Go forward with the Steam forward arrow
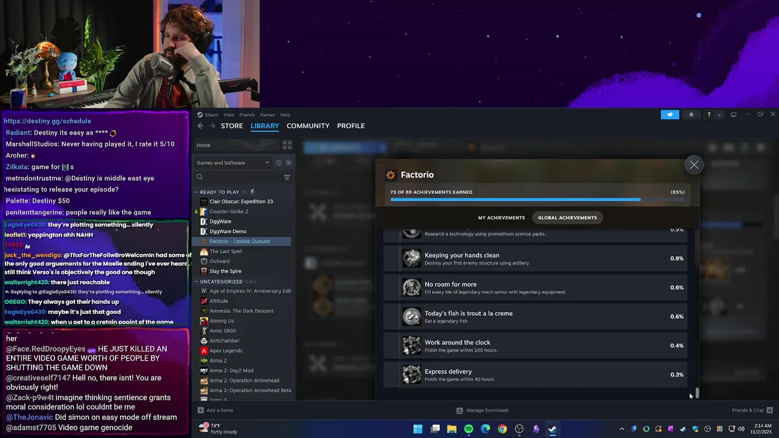Viewport: 779px width, 438px height. point(212,126)
